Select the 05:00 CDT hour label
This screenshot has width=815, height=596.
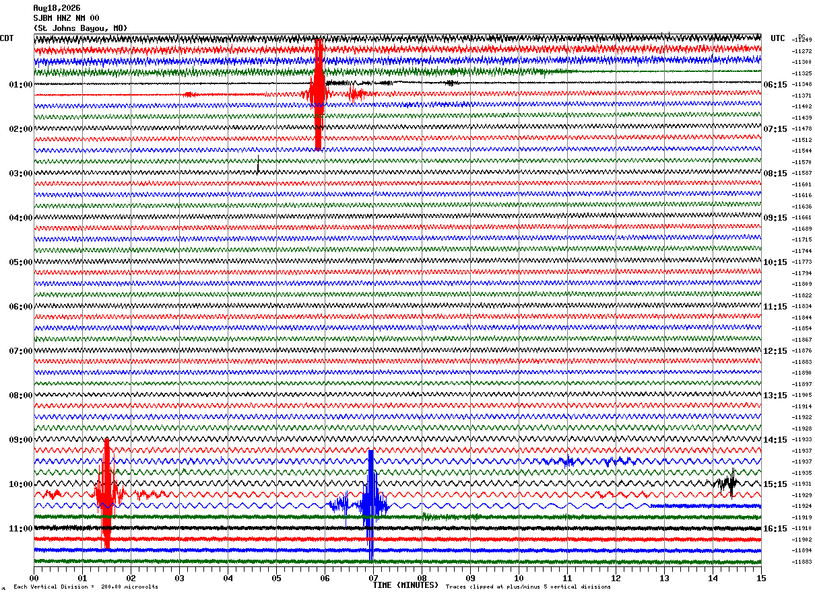tap(21, 262)
